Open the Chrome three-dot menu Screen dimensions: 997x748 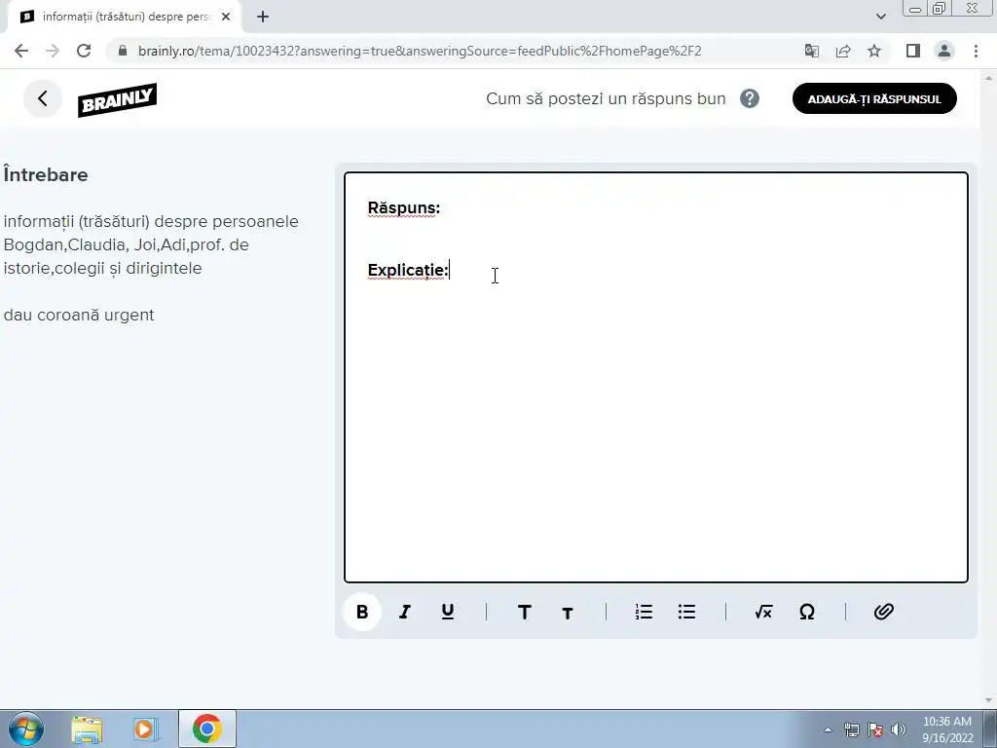click(976, 51)
